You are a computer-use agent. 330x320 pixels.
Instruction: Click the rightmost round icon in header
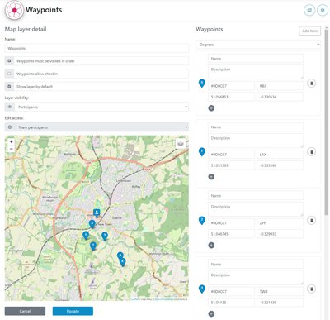[323, 10]
